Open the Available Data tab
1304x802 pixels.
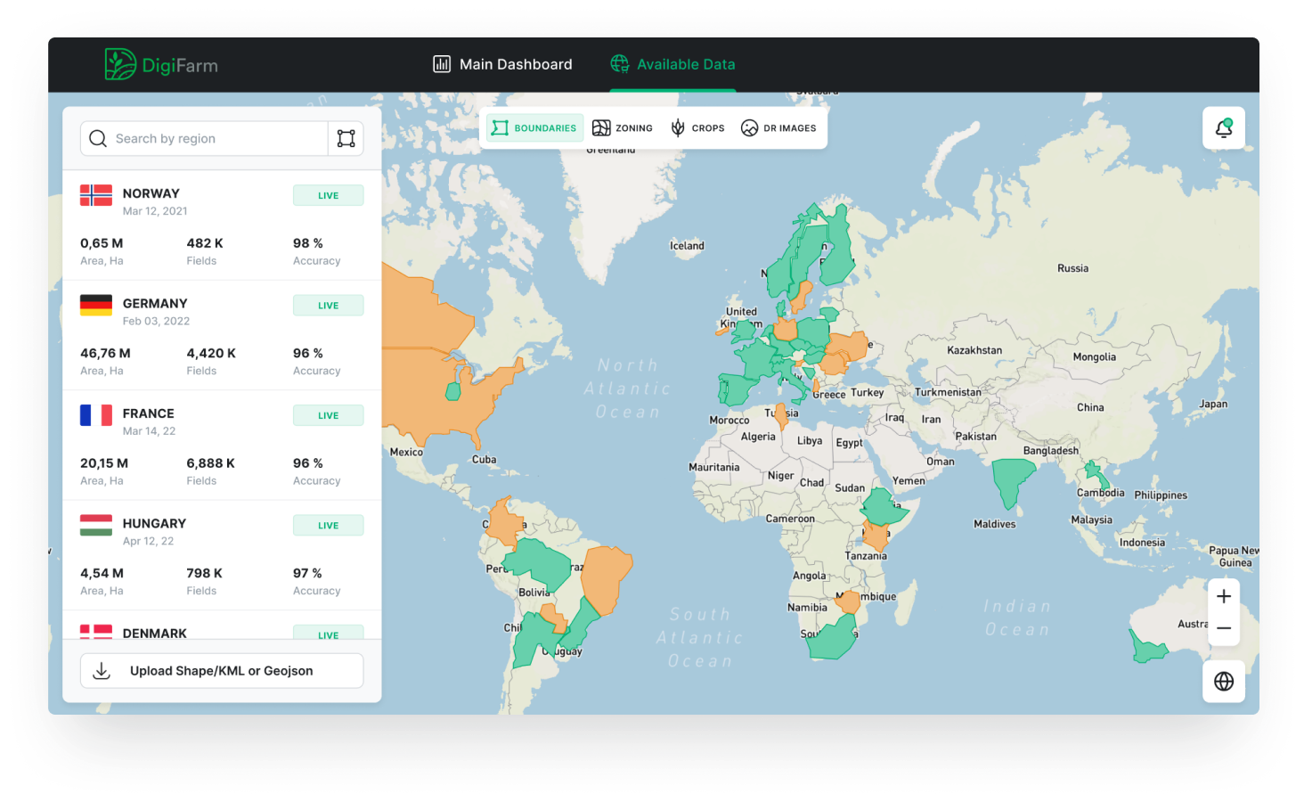(x=672, y=63)
